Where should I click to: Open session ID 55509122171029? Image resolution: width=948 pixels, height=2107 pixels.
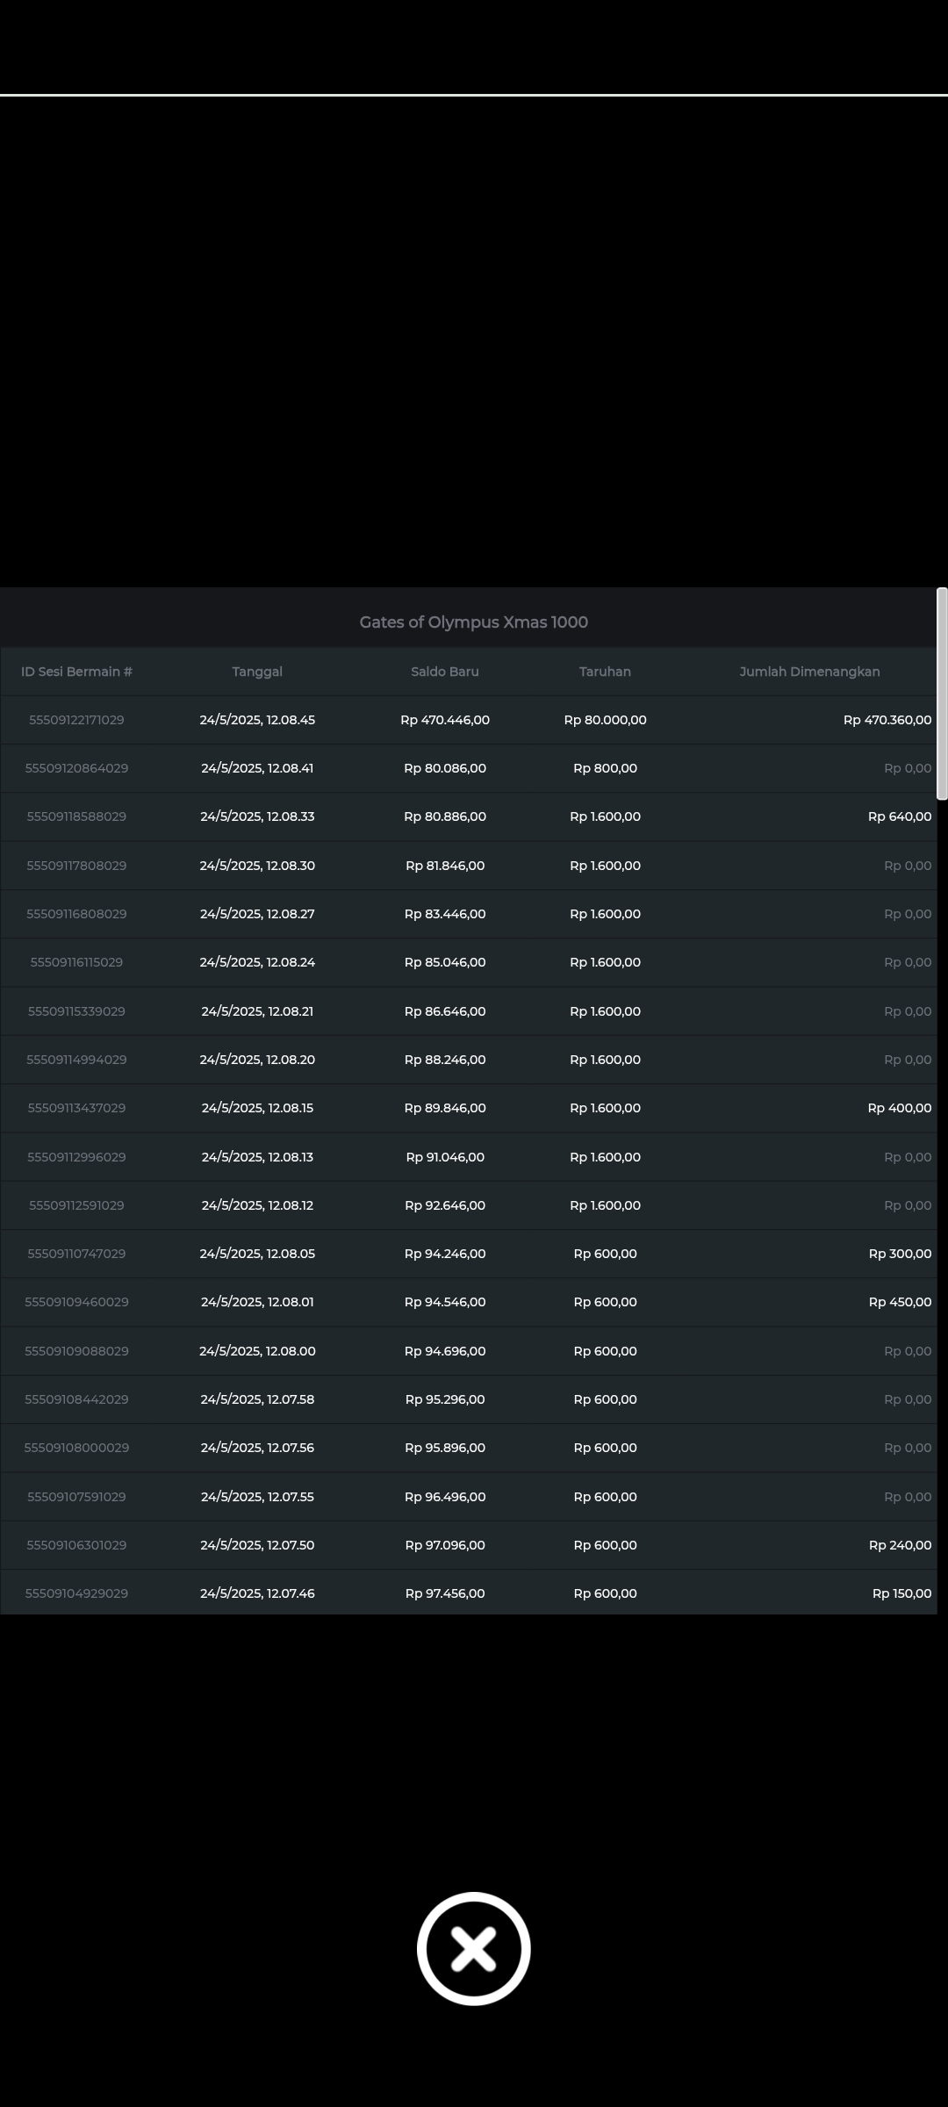(x=76, y=720)
